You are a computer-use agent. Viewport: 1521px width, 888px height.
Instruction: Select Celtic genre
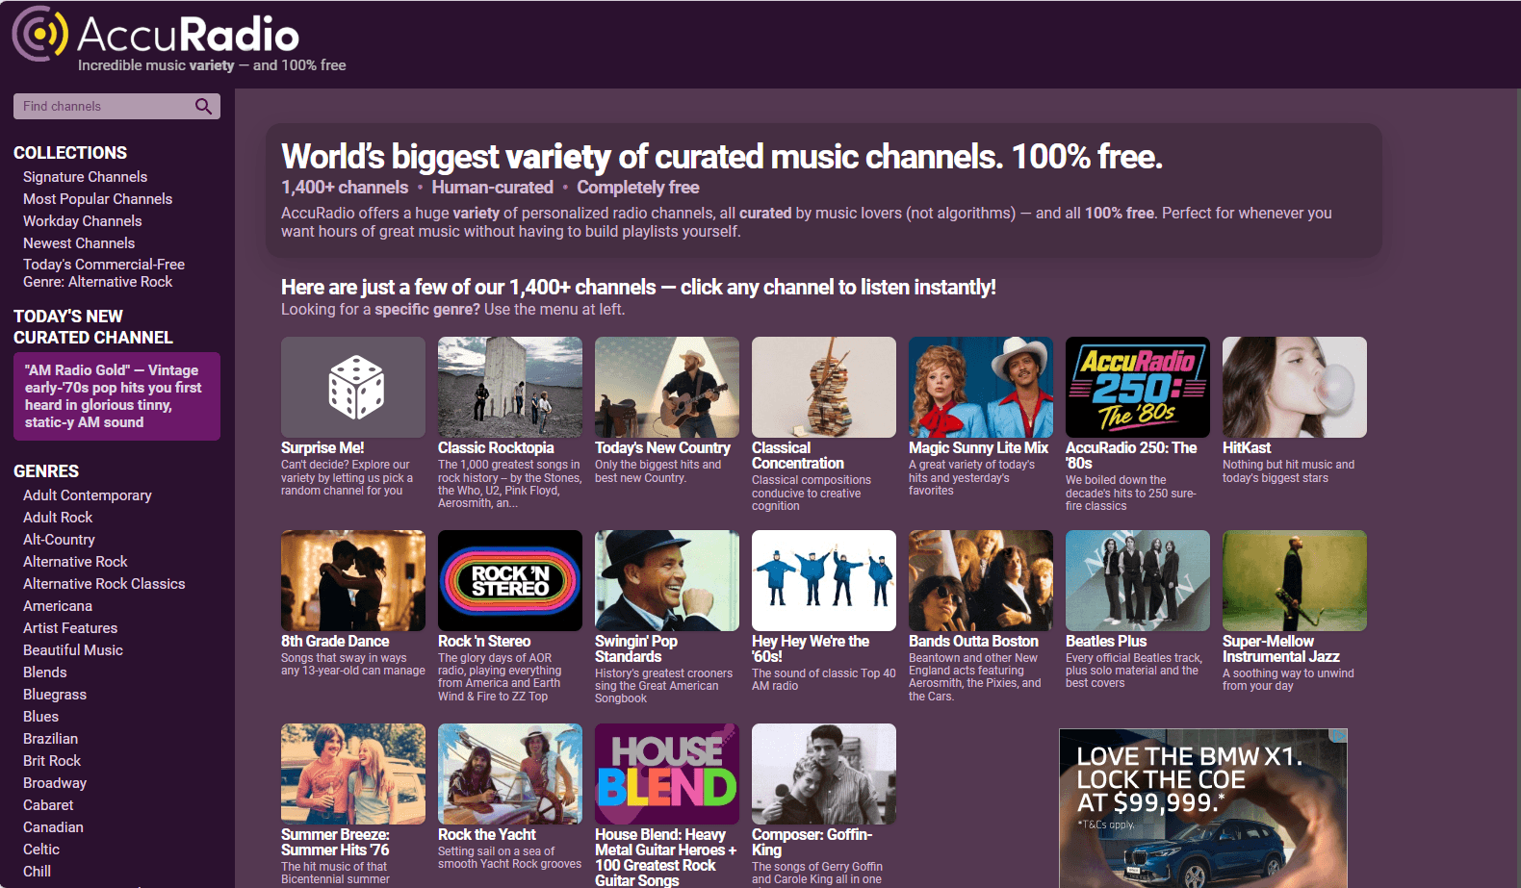coord(41,850)
